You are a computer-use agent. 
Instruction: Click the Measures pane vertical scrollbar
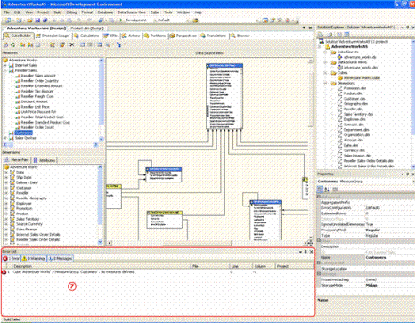click(x=102, y=98)
